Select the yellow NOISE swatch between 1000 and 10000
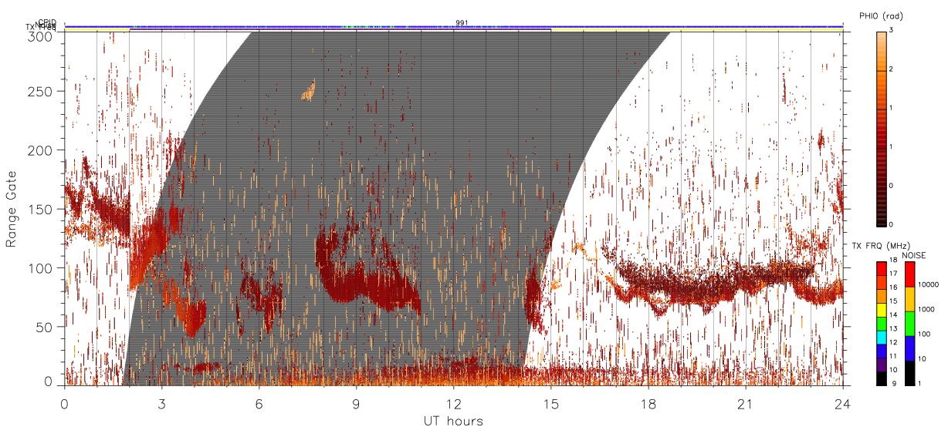Viewport: 948px width, 437px height. point(909,298)
